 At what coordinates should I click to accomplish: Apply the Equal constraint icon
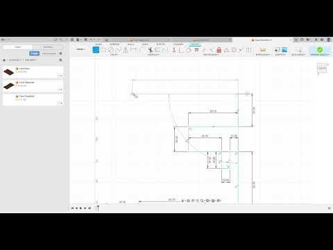(197, 50)
